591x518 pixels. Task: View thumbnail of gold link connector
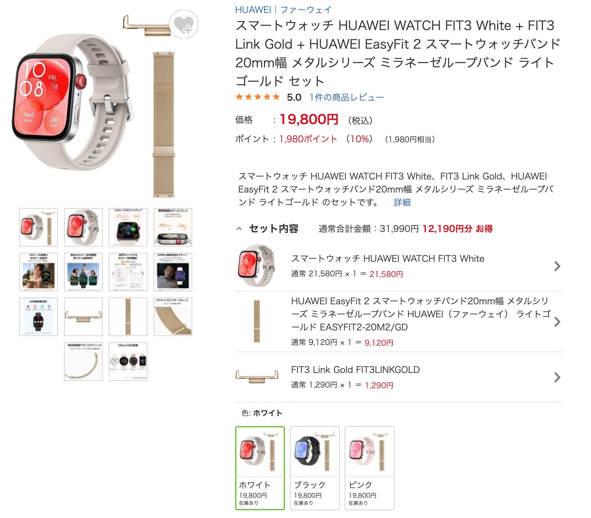pos(83,317)
